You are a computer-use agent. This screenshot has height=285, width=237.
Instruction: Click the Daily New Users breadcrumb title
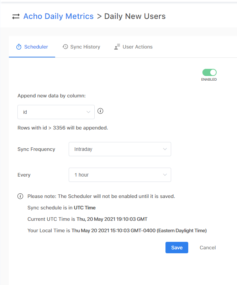(135, 16)
